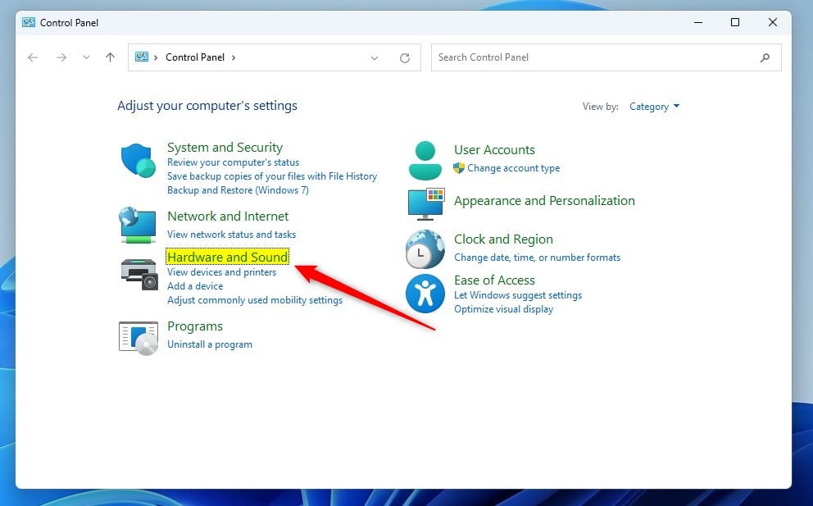This screenshot has height=506, width=813.
Task: Open the recent locations dropdown chevron
Action: (87, 57)
